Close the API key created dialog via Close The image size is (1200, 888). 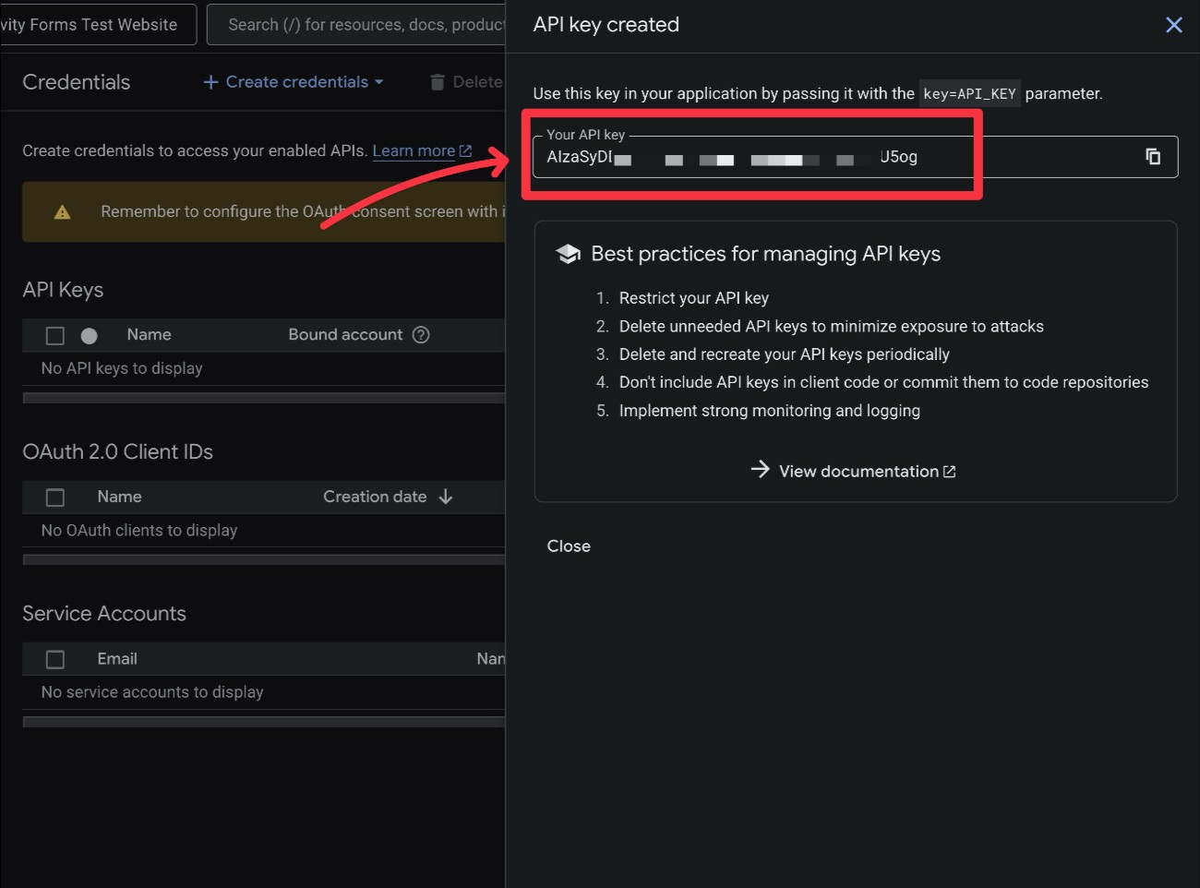click(x=569, y=546)
